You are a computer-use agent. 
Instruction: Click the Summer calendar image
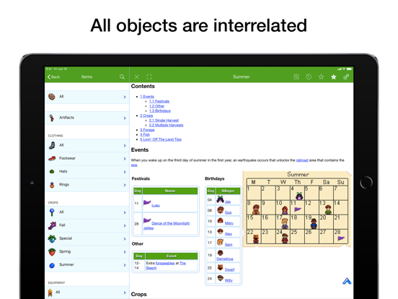[x=297, y=209]
